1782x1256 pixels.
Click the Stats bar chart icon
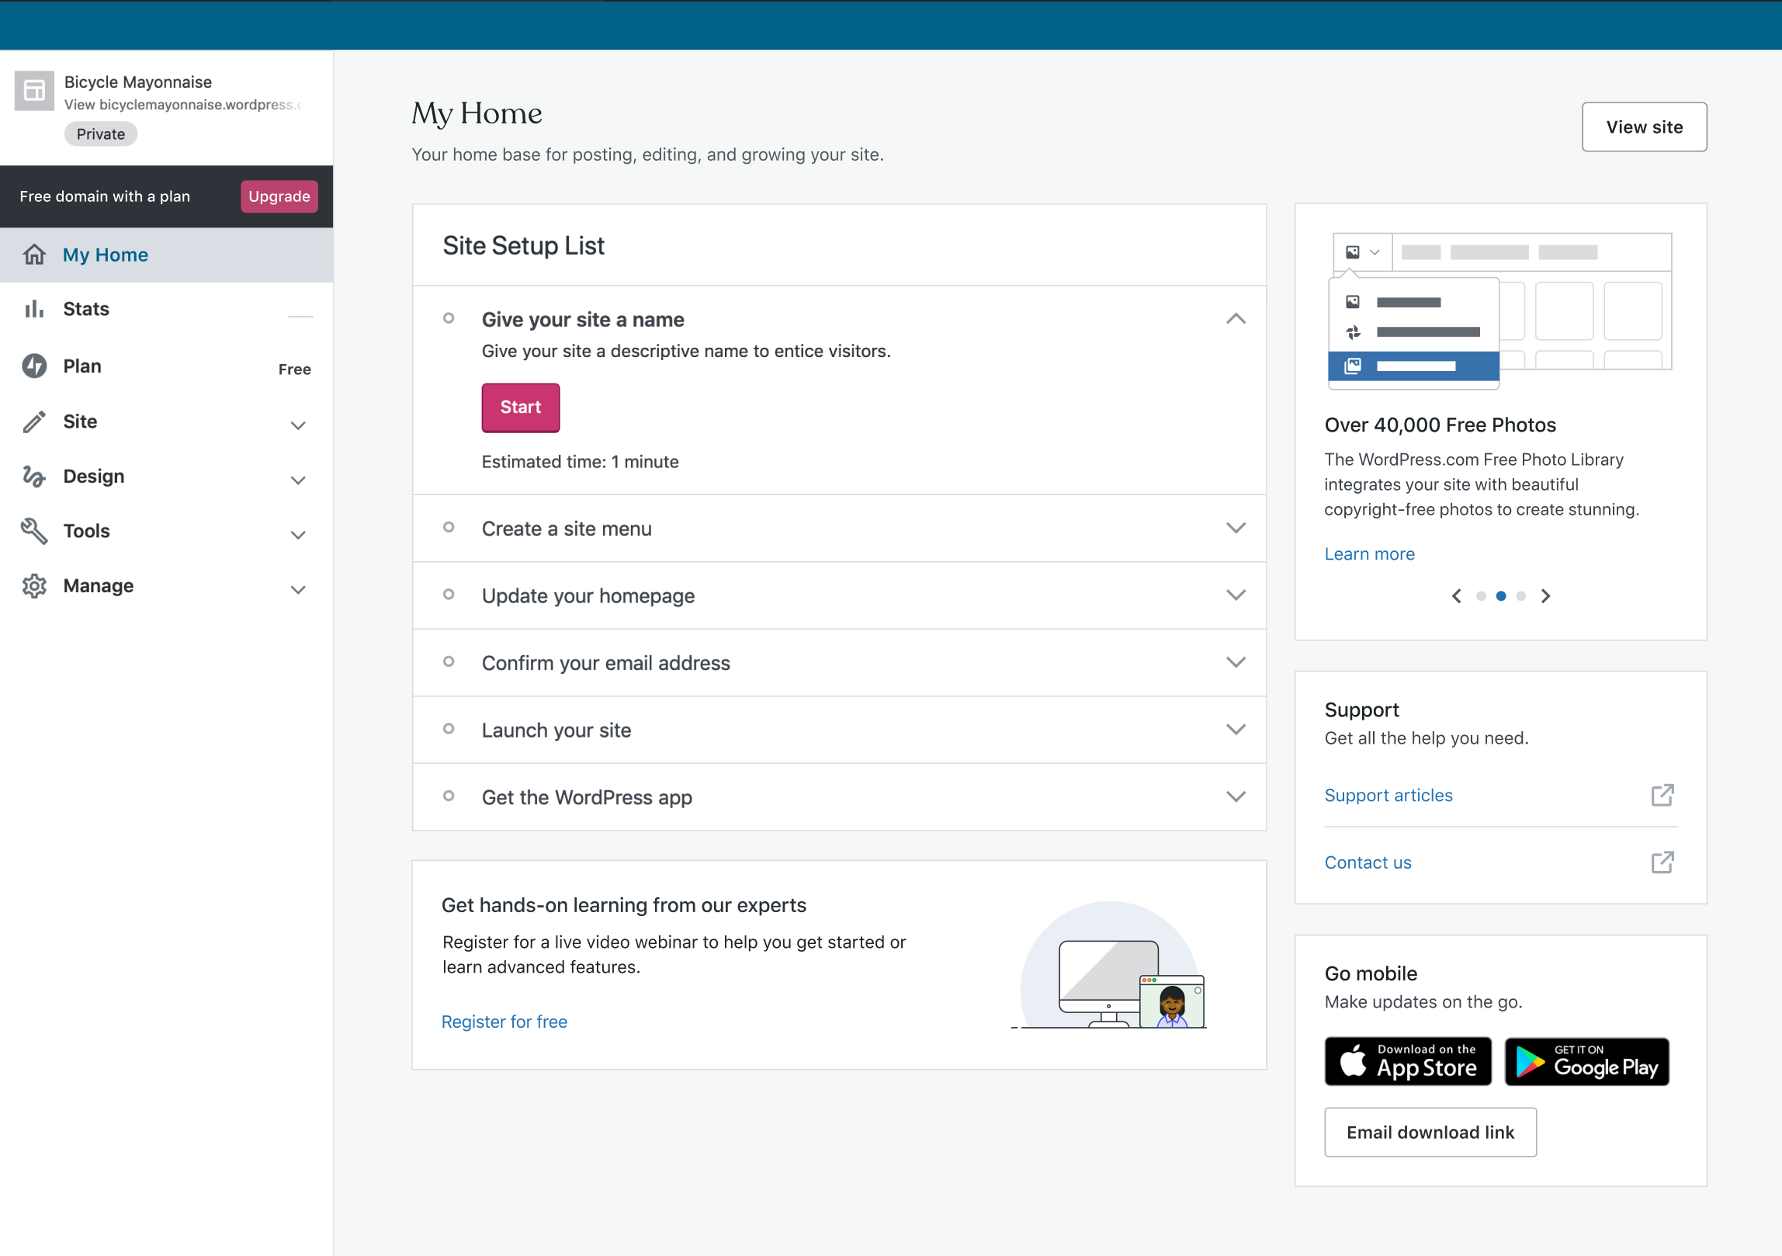[x=34, y=309]
